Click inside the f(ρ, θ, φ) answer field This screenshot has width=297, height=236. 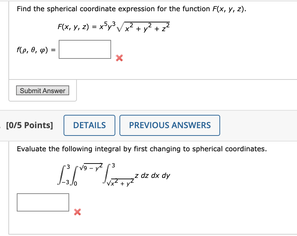click(x=85, y=49)
